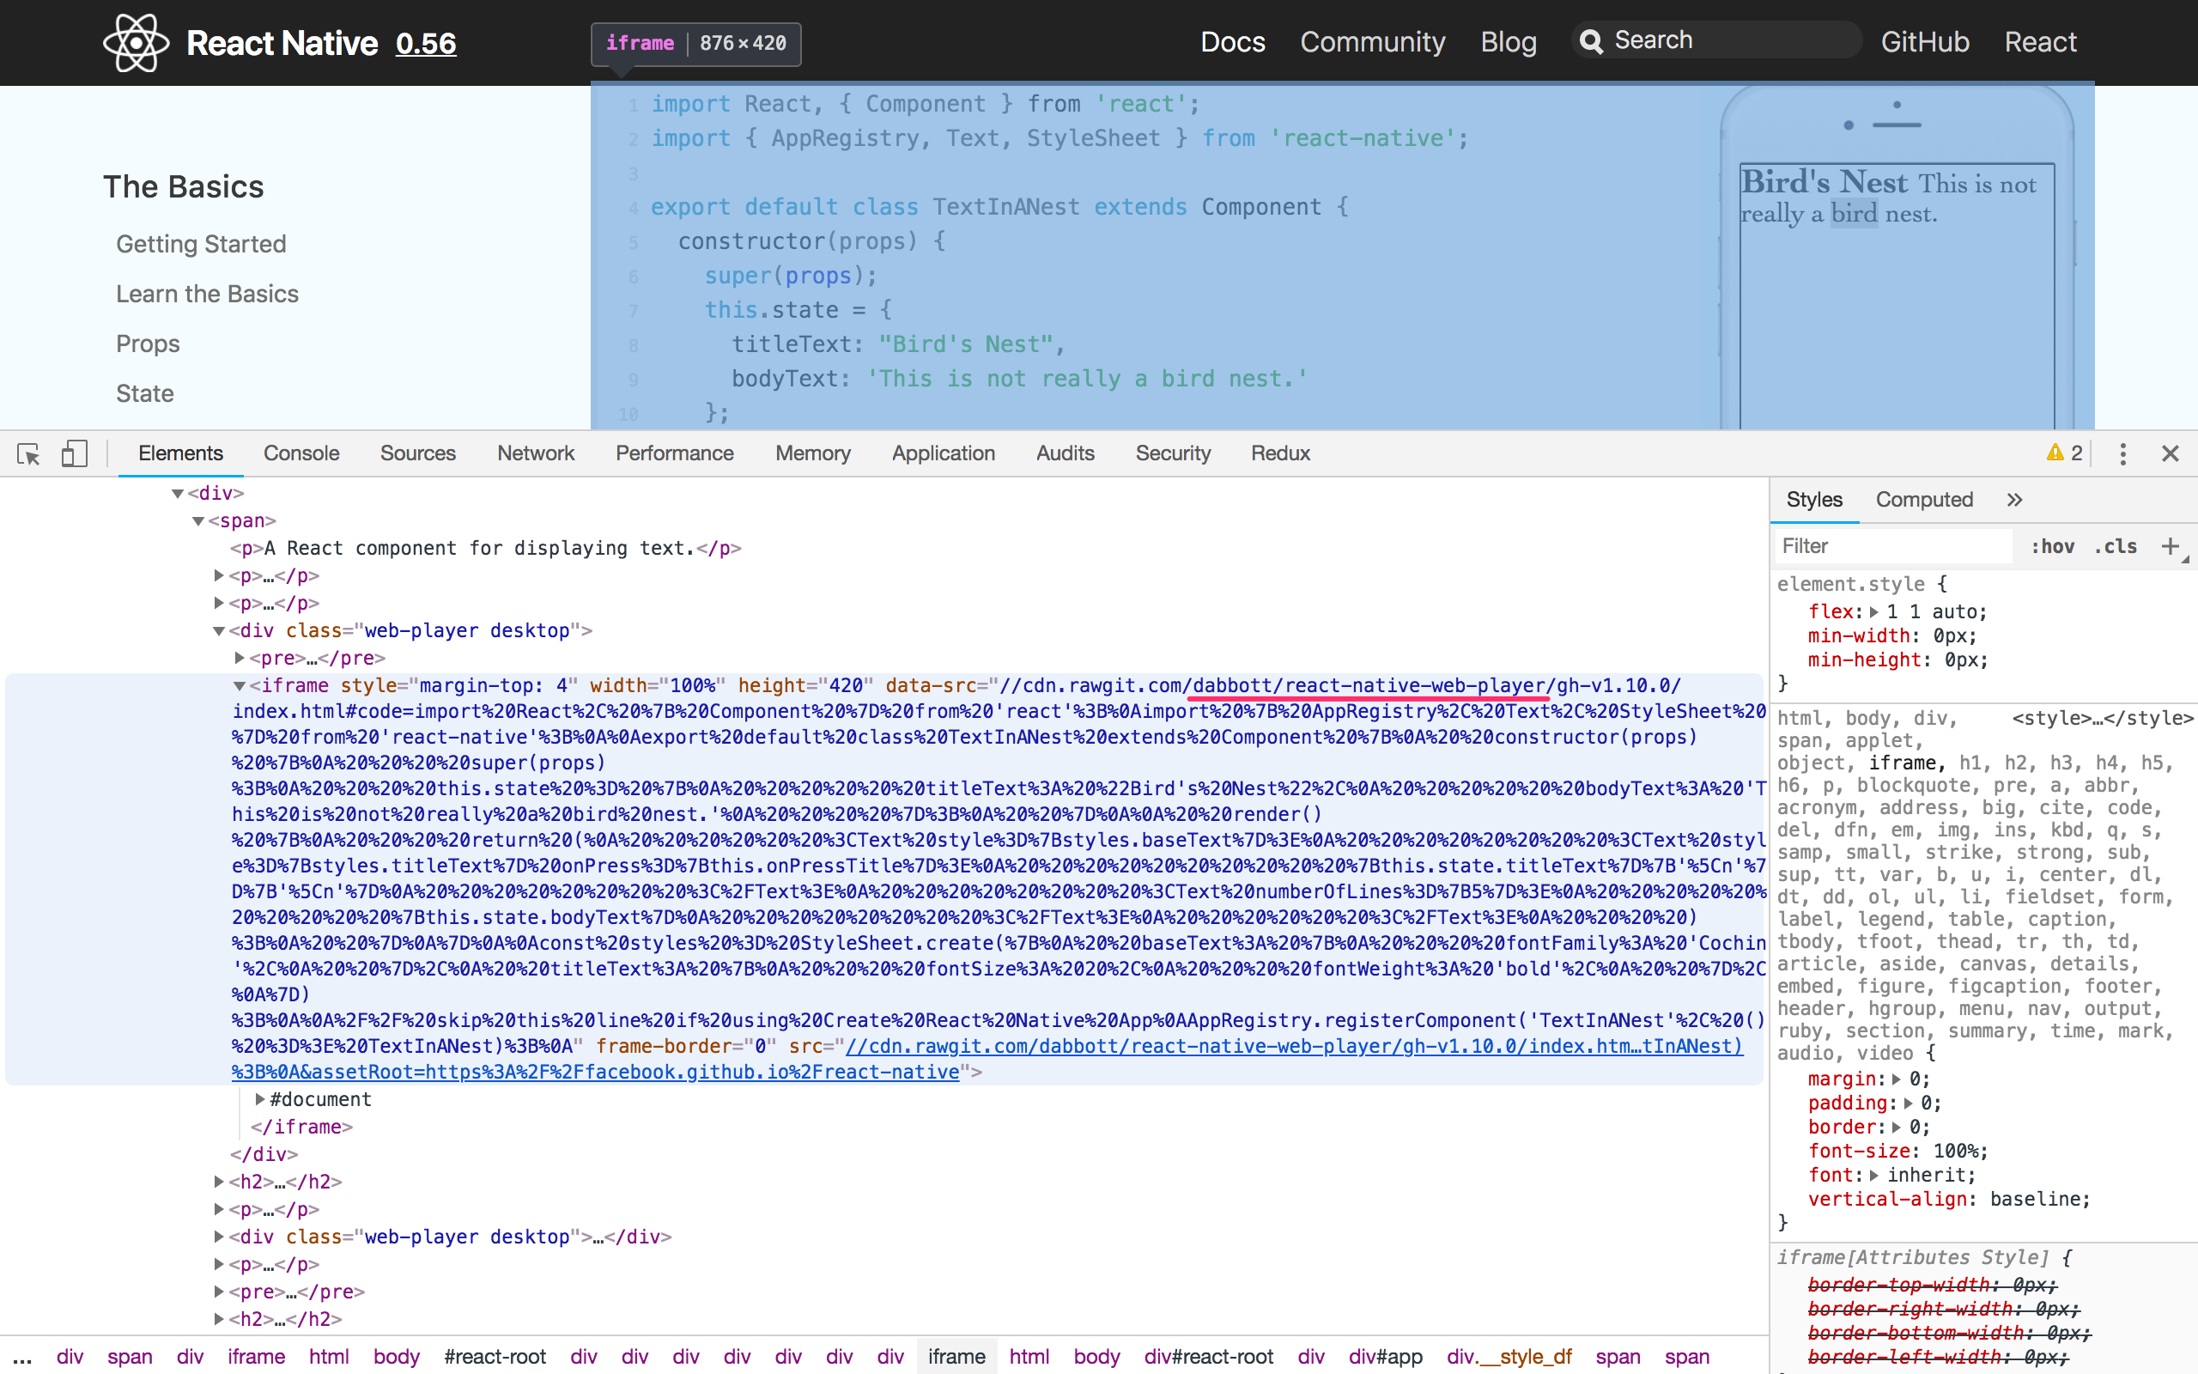Image resolution: width=2198 pixels, height=1374 pixels.
Task: Expand the #document node
Action: point(260,1099)
